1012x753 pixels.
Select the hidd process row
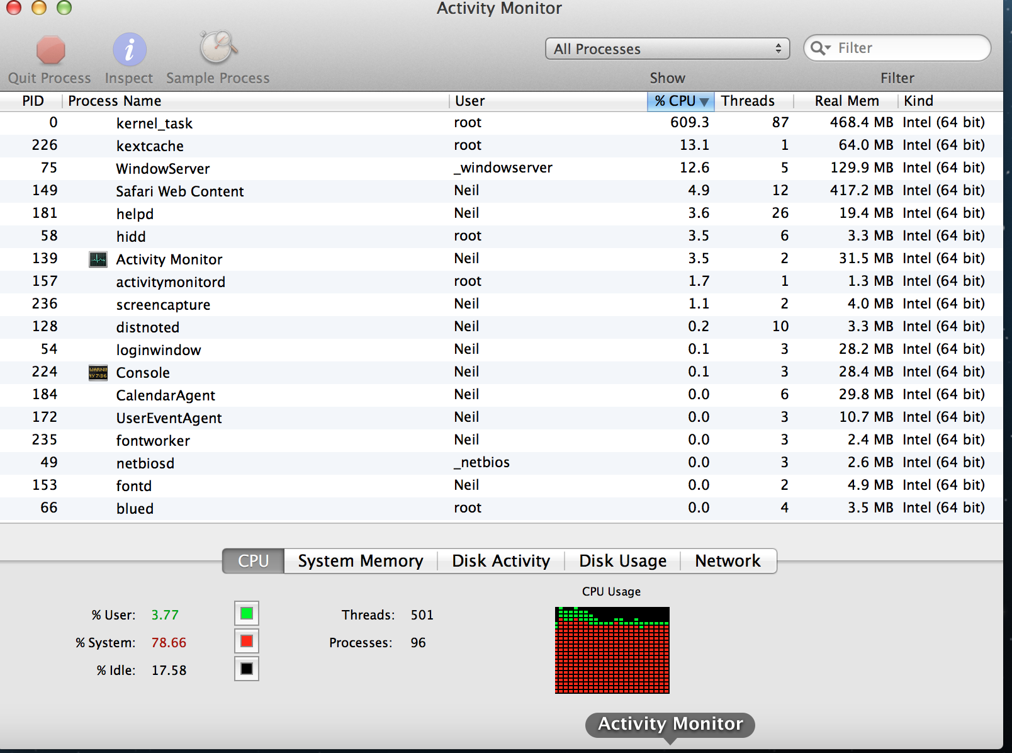tap(502, 236)
